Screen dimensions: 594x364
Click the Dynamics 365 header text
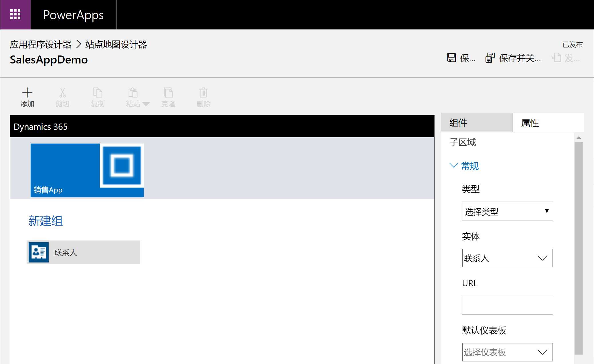pos(41,127)
